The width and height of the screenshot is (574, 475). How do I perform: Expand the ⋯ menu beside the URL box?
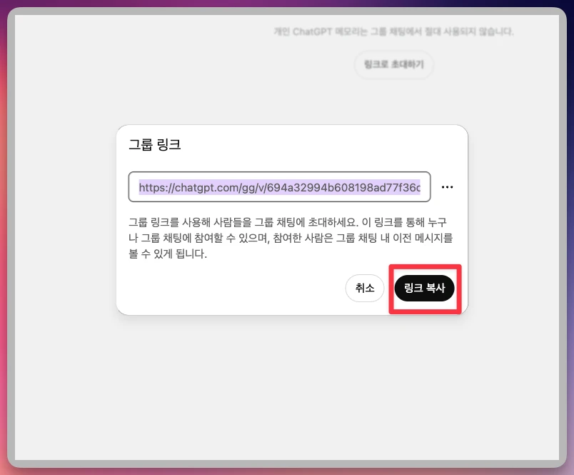tap(448, 187)
